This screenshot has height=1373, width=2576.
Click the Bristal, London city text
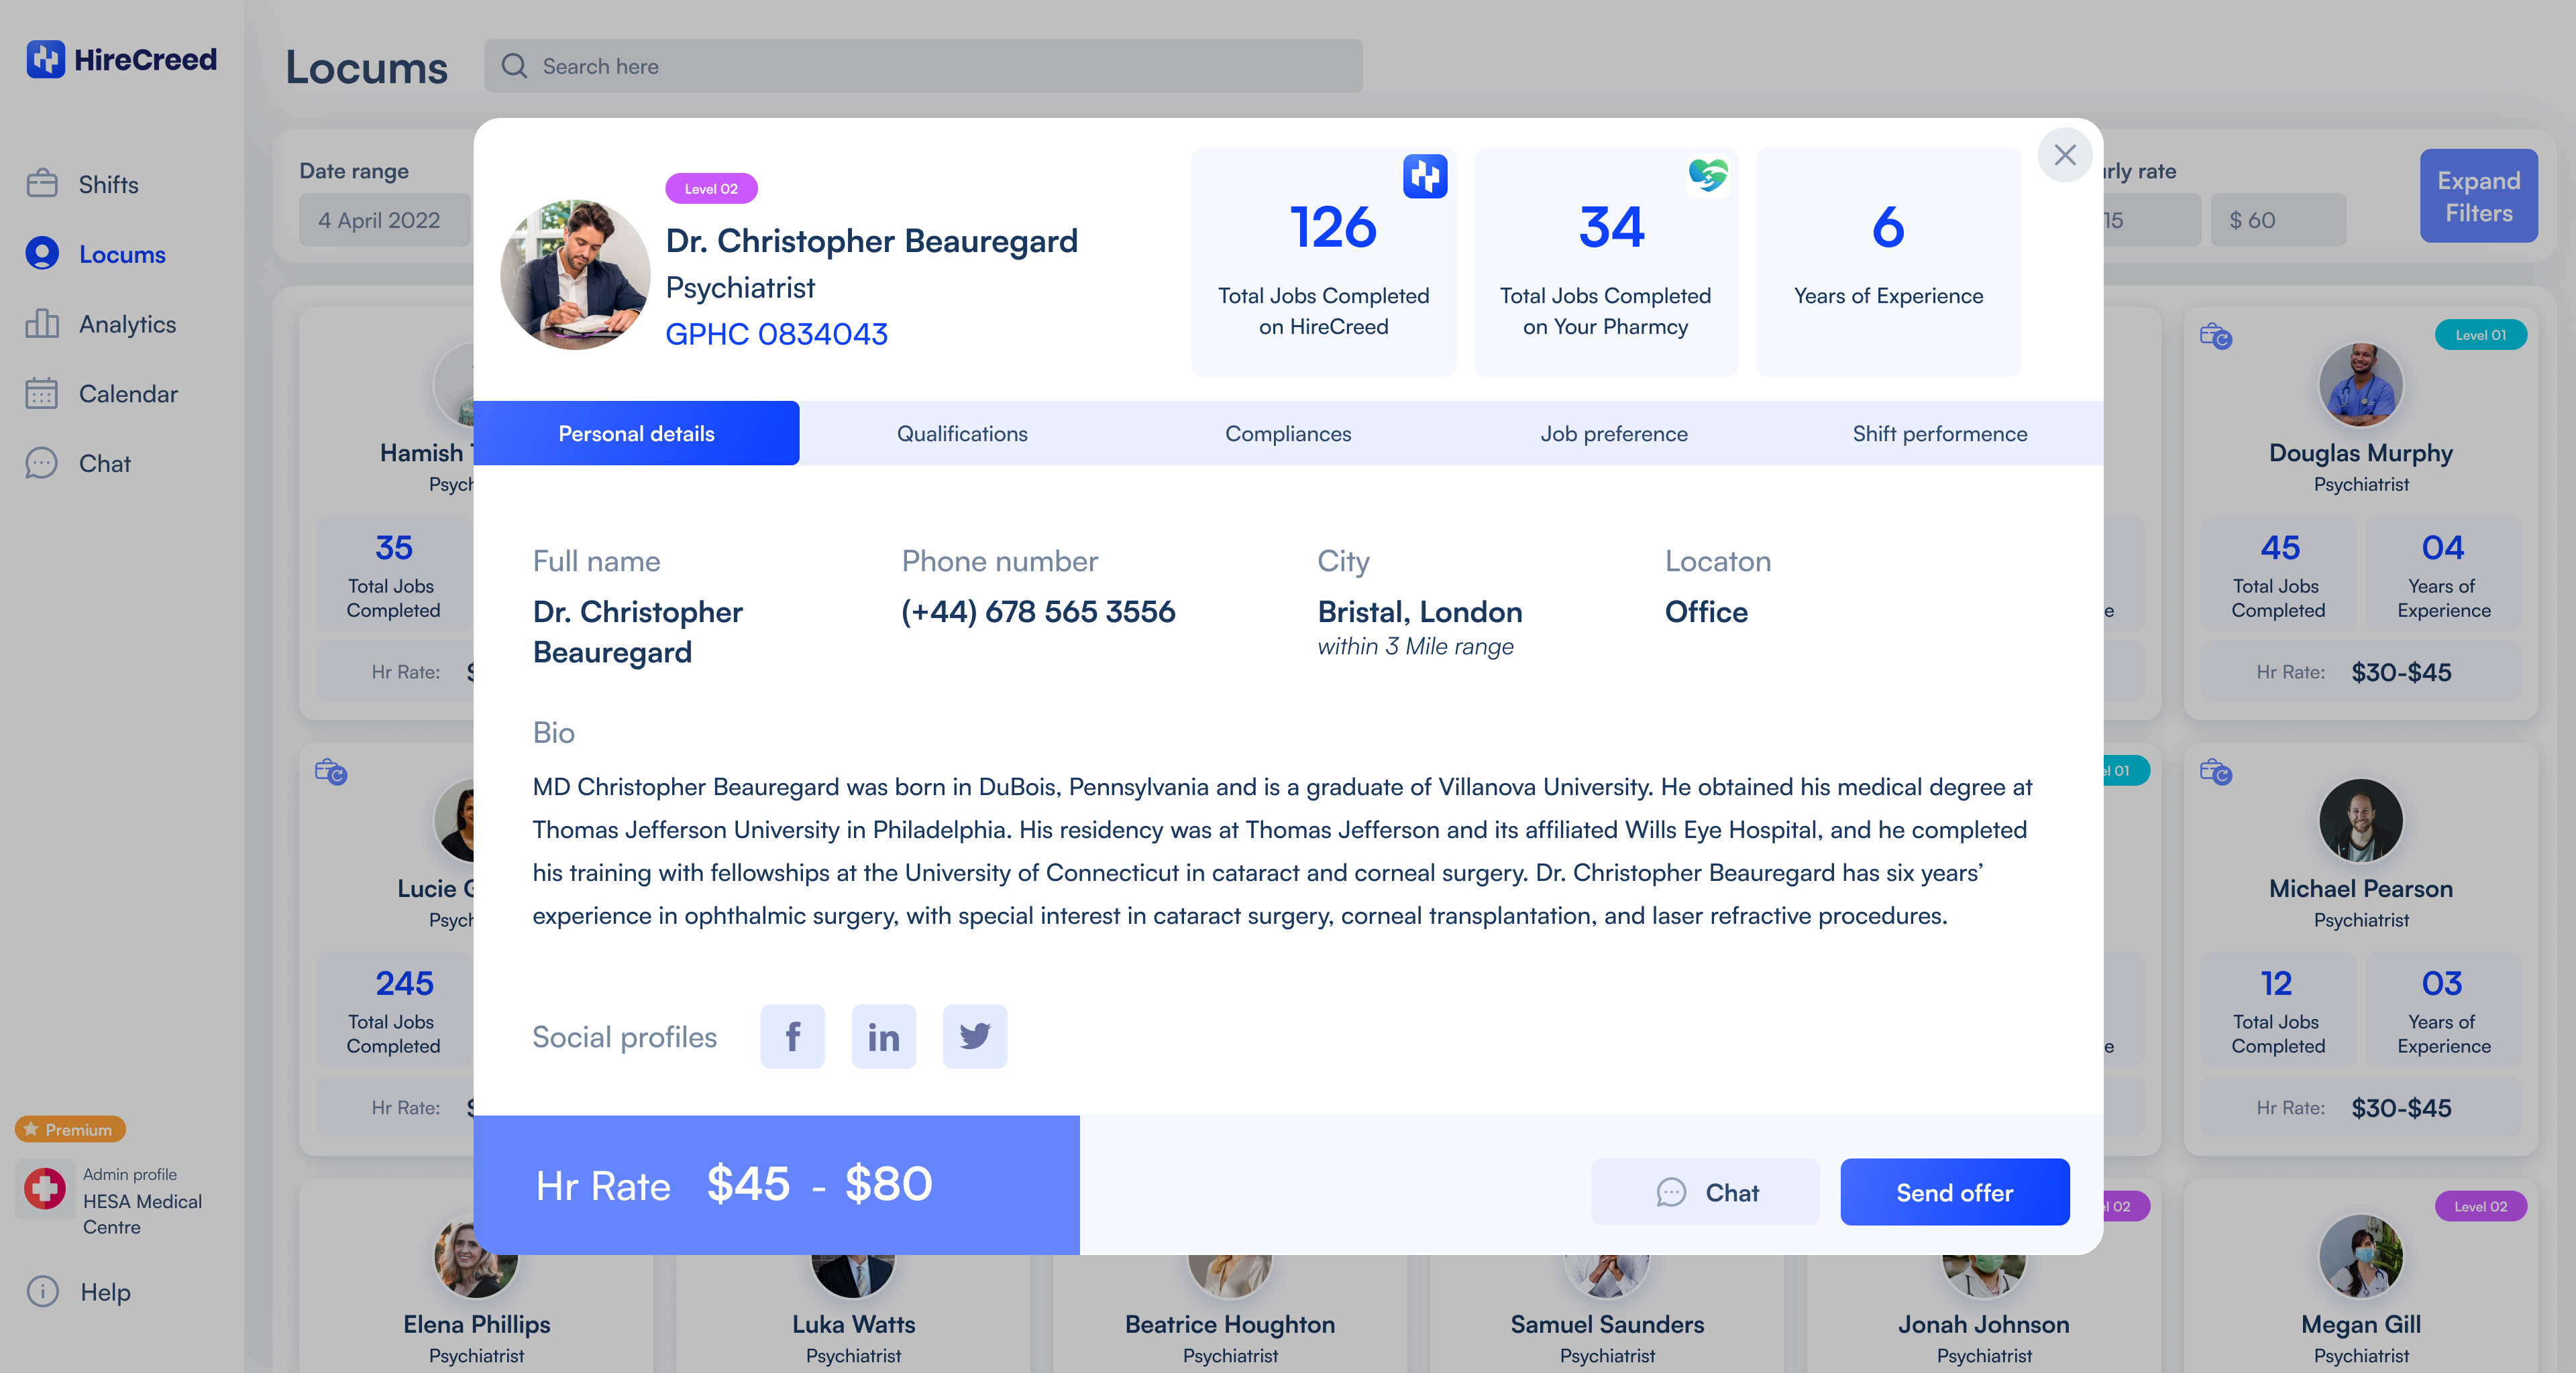point(1420,611)
